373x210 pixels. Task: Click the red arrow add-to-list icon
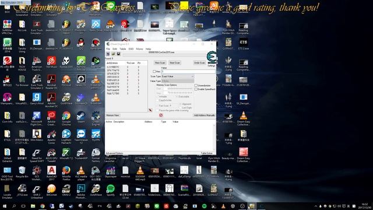pyautogui.click(x=150, y=110)
